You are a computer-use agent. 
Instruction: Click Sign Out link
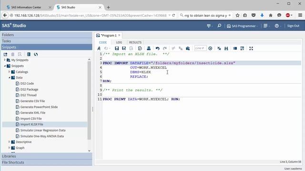tap(293, 26)
